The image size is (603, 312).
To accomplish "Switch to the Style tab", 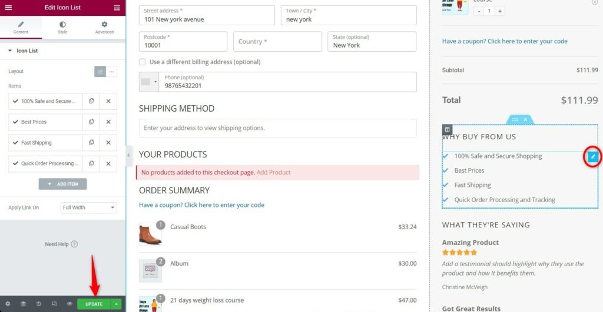I will point(62,28).
